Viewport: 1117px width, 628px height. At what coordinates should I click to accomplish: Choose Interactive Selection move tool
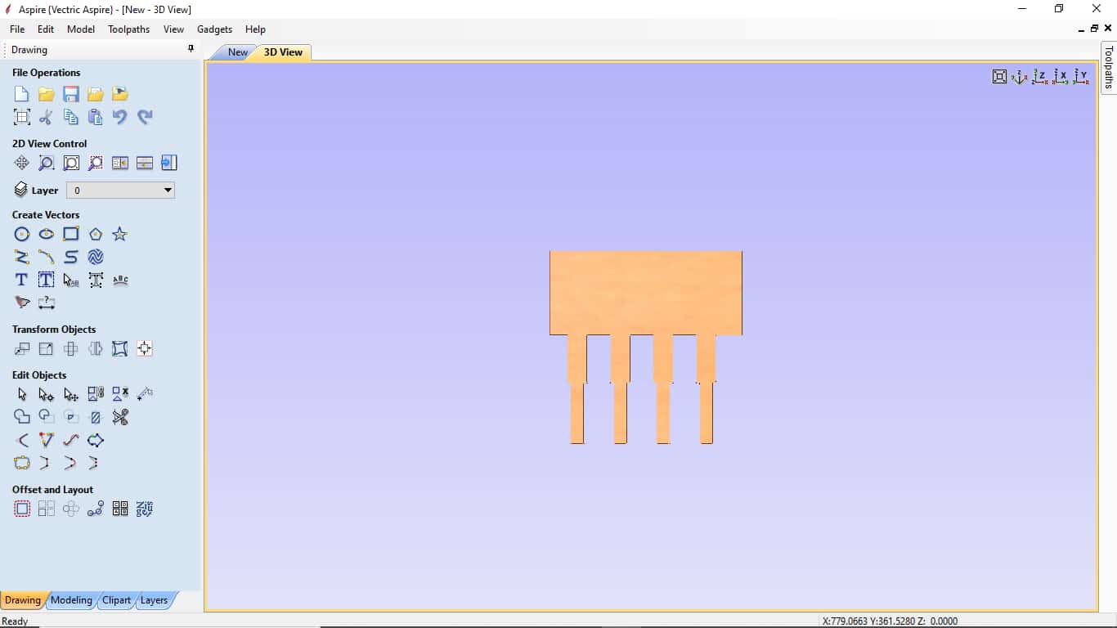(x=71, y=395)
